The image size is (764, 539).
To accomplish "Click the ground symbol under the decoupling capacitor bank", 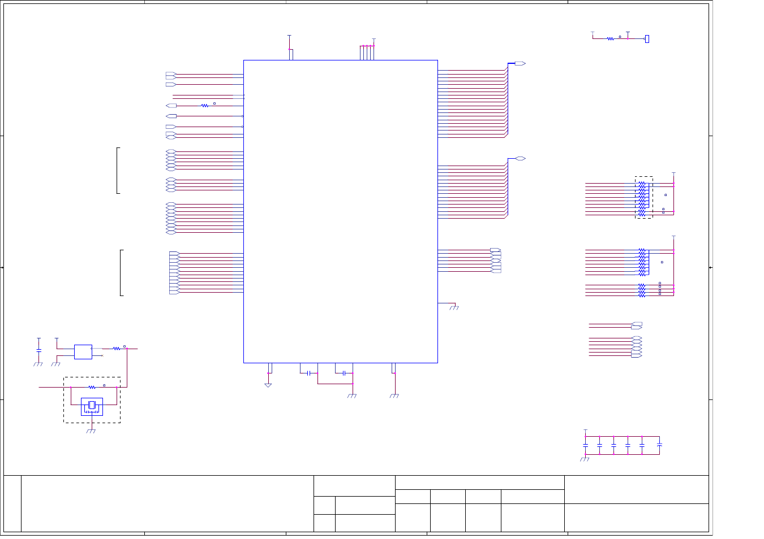I will coord(585,459).
